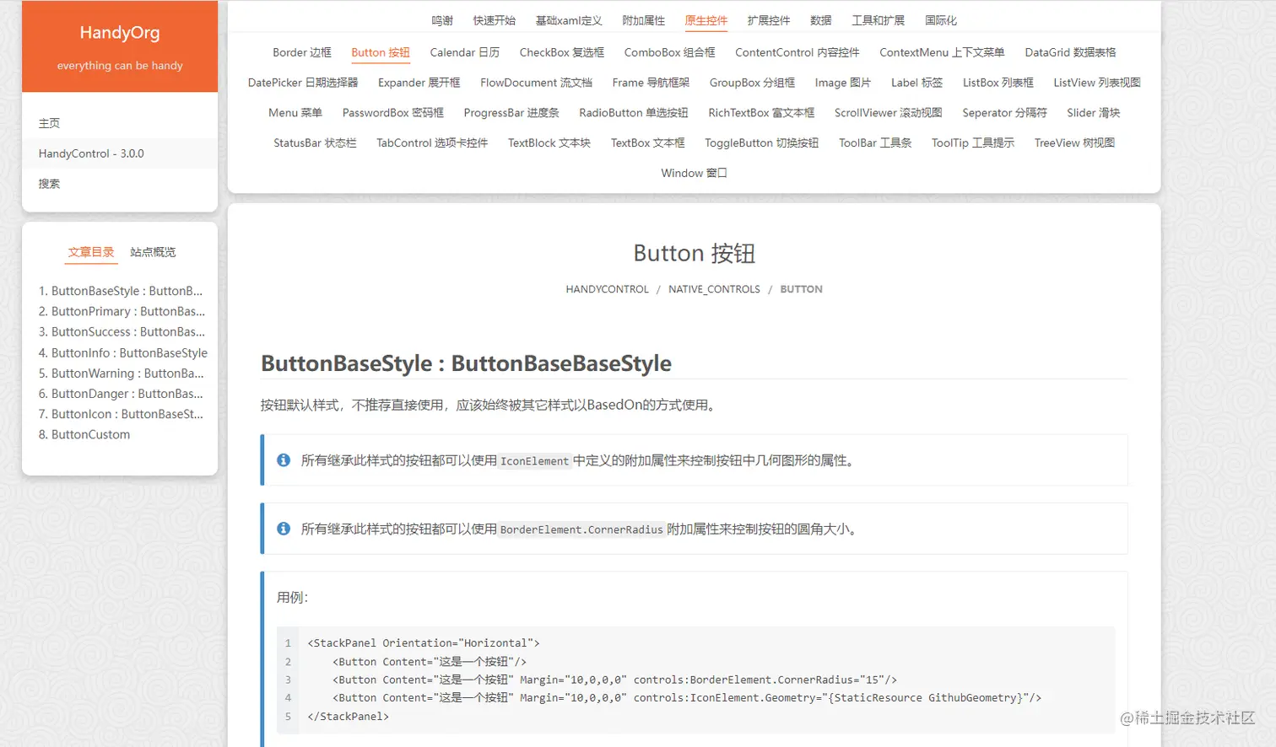Open ContextMenu 上下文菜单 page
Screen dimensions: 1276x747
[x=943, y=52]
